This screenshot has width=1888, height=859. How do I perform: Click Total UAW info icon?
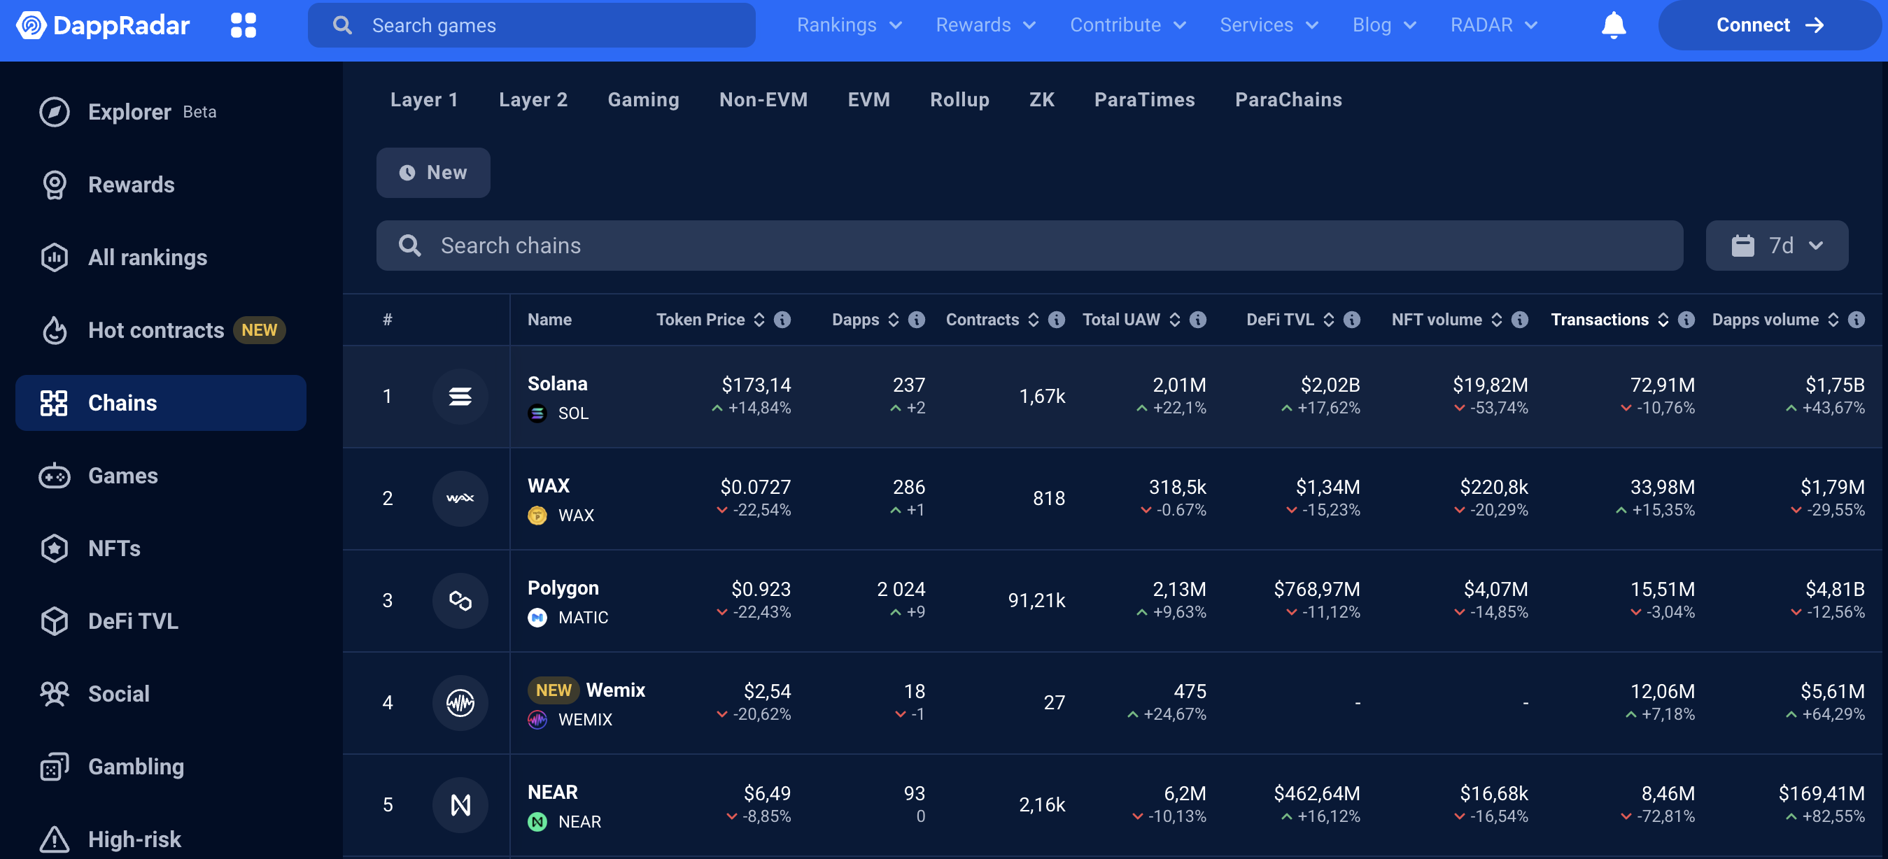click(x=1197, y=320)
